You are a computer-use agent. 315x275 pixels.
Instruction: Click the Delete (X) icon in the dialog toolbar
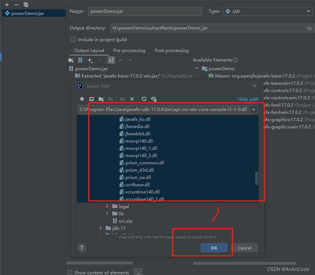132,99
